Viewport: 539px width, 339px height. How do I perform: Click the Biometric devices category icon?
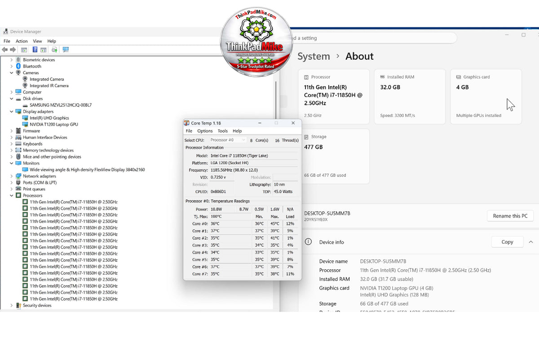18,60
